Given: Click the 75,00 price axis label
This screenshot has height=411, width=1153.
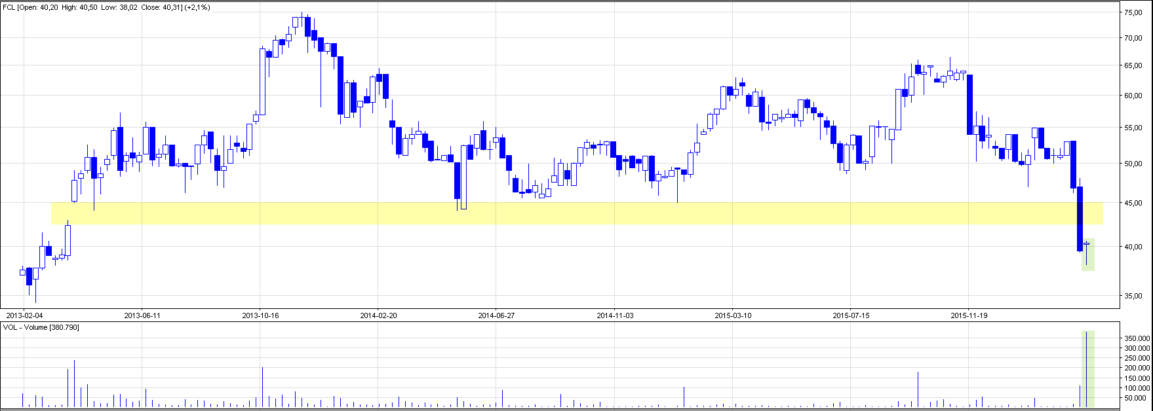Looking at the screenshot, I should click(1133, 12).
